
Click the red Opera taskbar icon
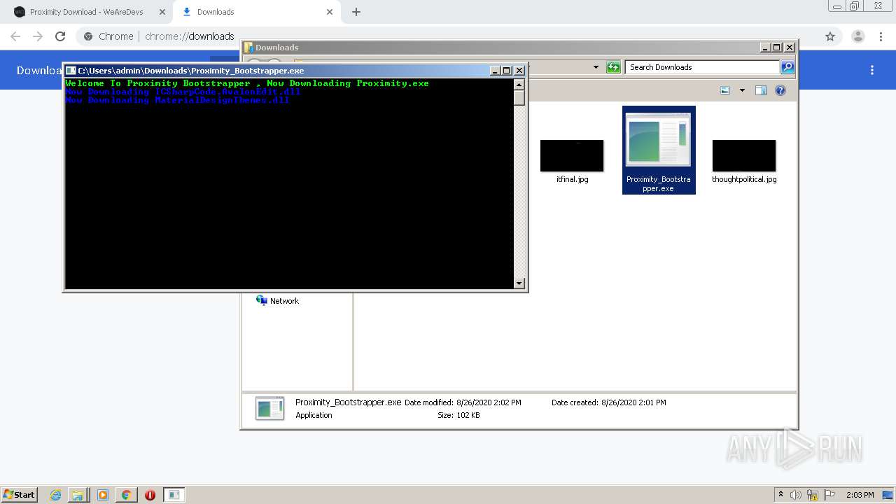pyautogui.click(x=150, y=495)
